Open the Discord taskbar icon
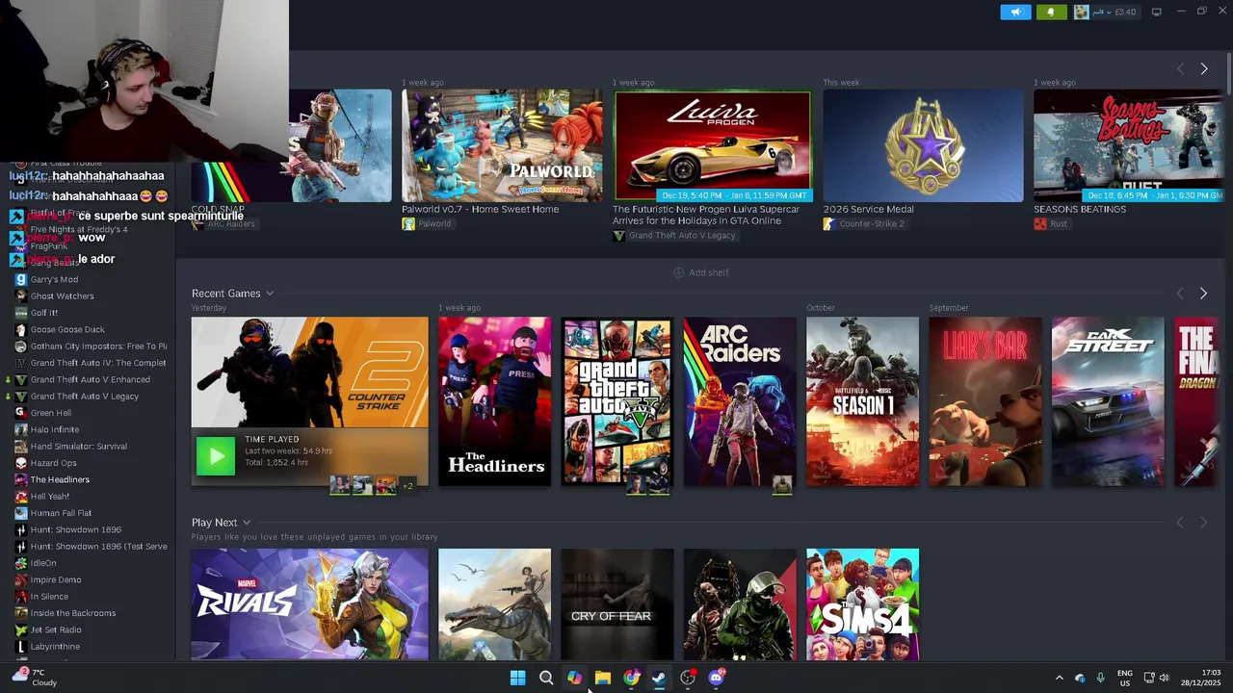Viewport: 1233px width, 693px height. (716, 678)
